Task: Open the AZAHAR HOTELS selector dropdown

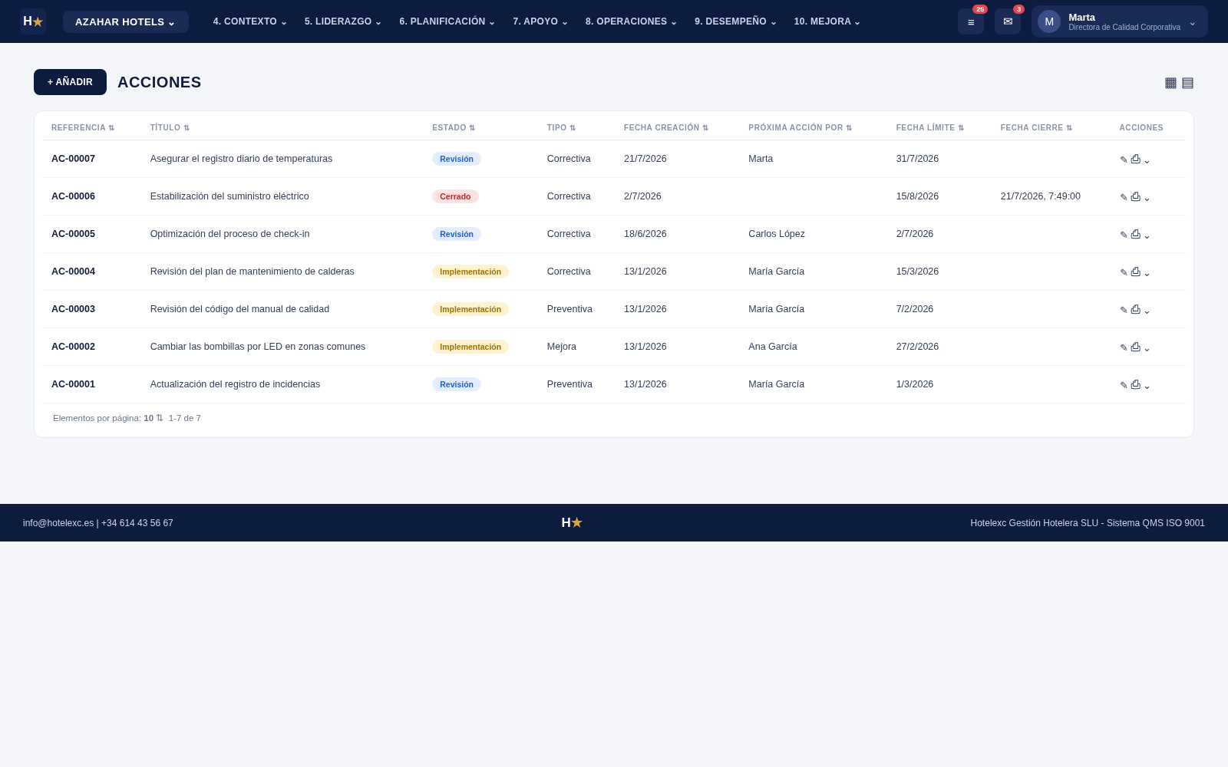Action: (126, 21)
